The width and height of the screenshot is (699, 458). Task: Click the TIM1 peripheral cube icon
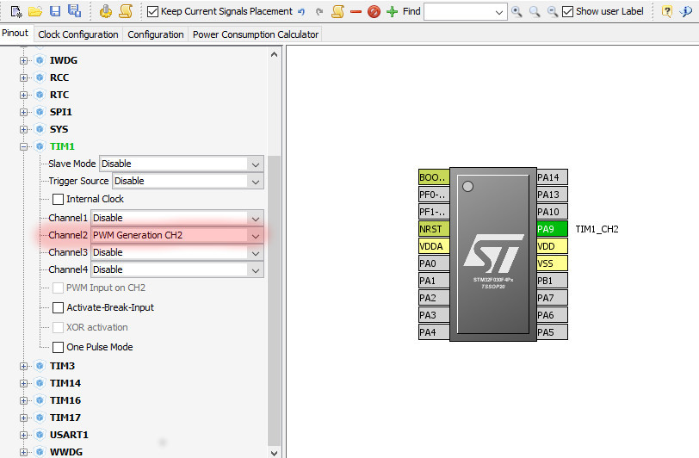(40, 146)
